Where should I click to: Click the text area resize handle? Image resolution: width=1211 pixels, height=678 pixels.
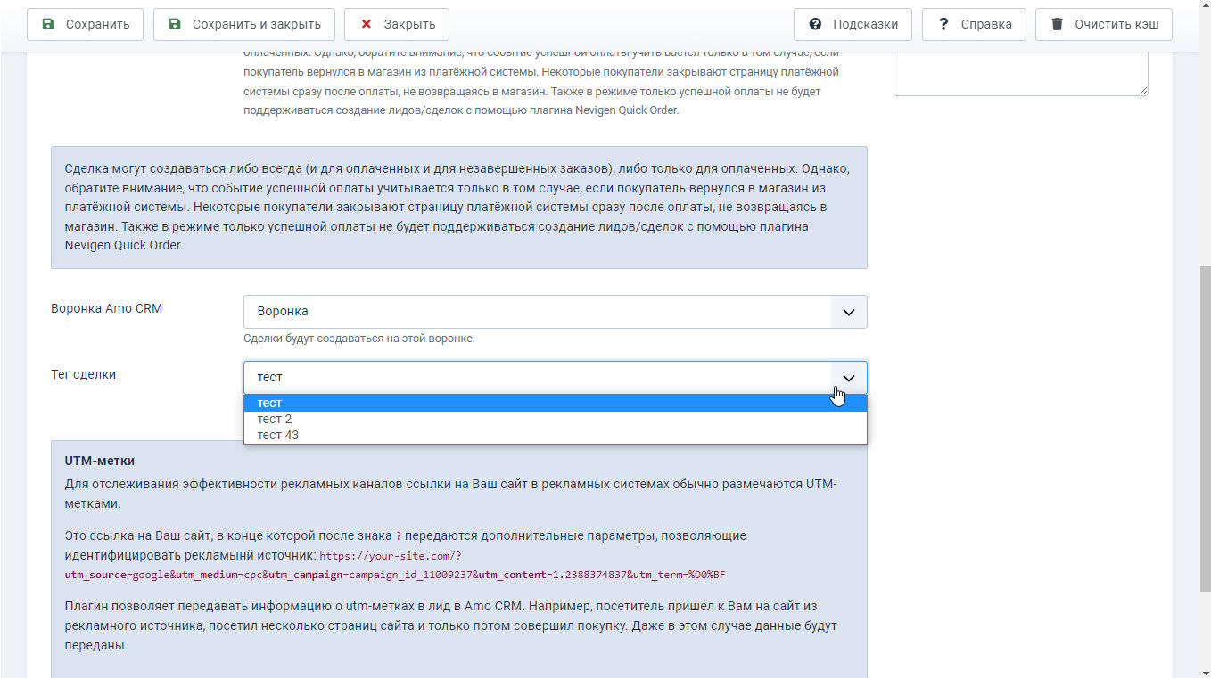pos(1143,90)
